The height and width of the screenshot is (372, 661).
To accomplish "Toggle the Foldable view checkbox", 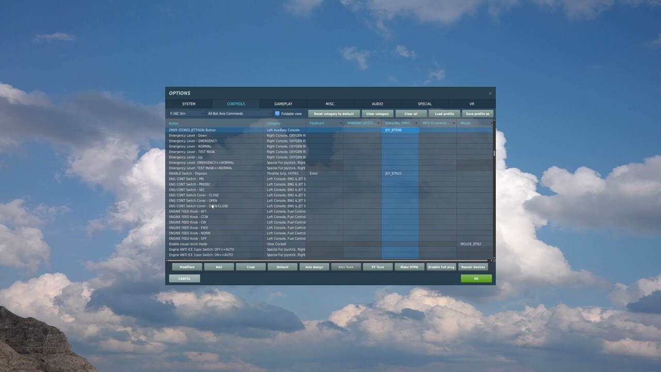I will click(x=277, y=114).
